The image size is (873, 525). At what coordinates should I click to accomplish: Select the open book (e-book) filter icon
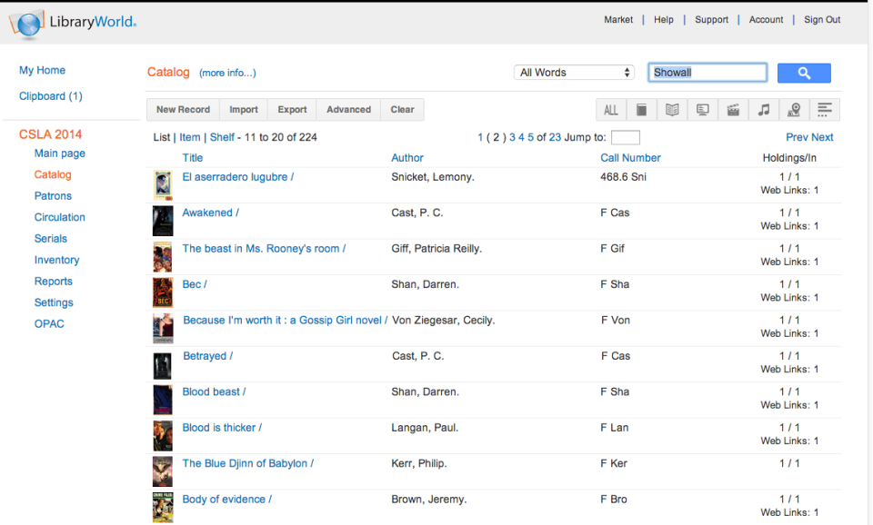[x=672, y=109]
